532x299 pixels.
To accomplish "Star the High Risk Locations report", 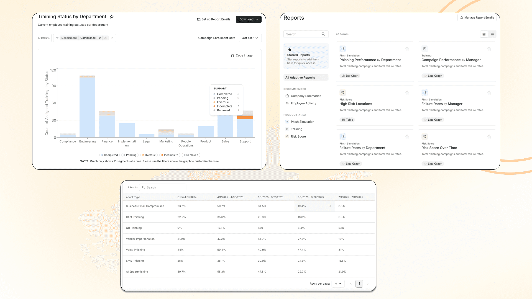I will pos(407,93).
